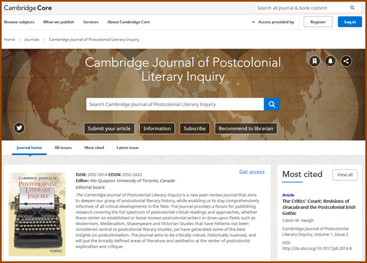The height and width of the screenshot is (263, 367).
Task: Click the author name Calvin W. Keogh
Action: coord(298,220)
